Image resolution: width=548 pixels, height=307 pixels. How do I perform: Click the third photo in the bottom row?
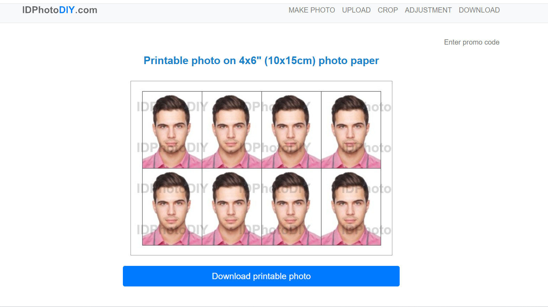click(x=291, y=207)
